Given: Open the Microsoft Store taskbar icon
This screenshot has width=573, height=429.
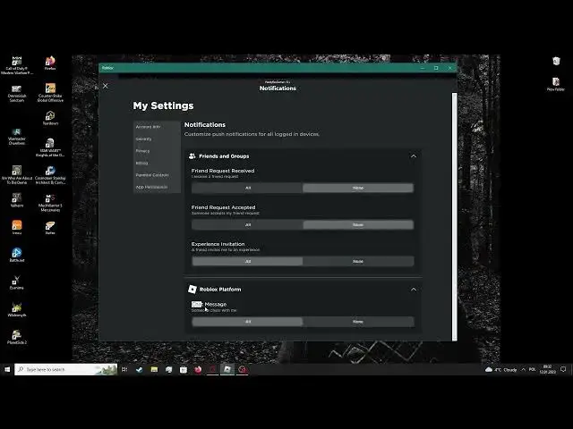Looking at the screenshot, I should [x=184, y=369].
